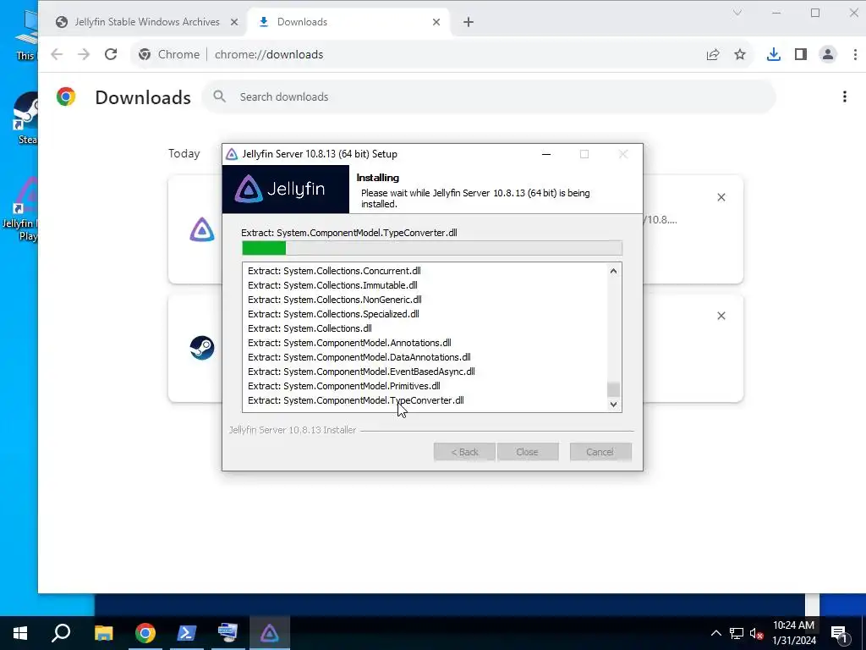Image resolution: width=866 pixels, height=650 pixels.
Task: Minimize the Jellyfin Server Setup window
Action: click(x=546, y=154)
